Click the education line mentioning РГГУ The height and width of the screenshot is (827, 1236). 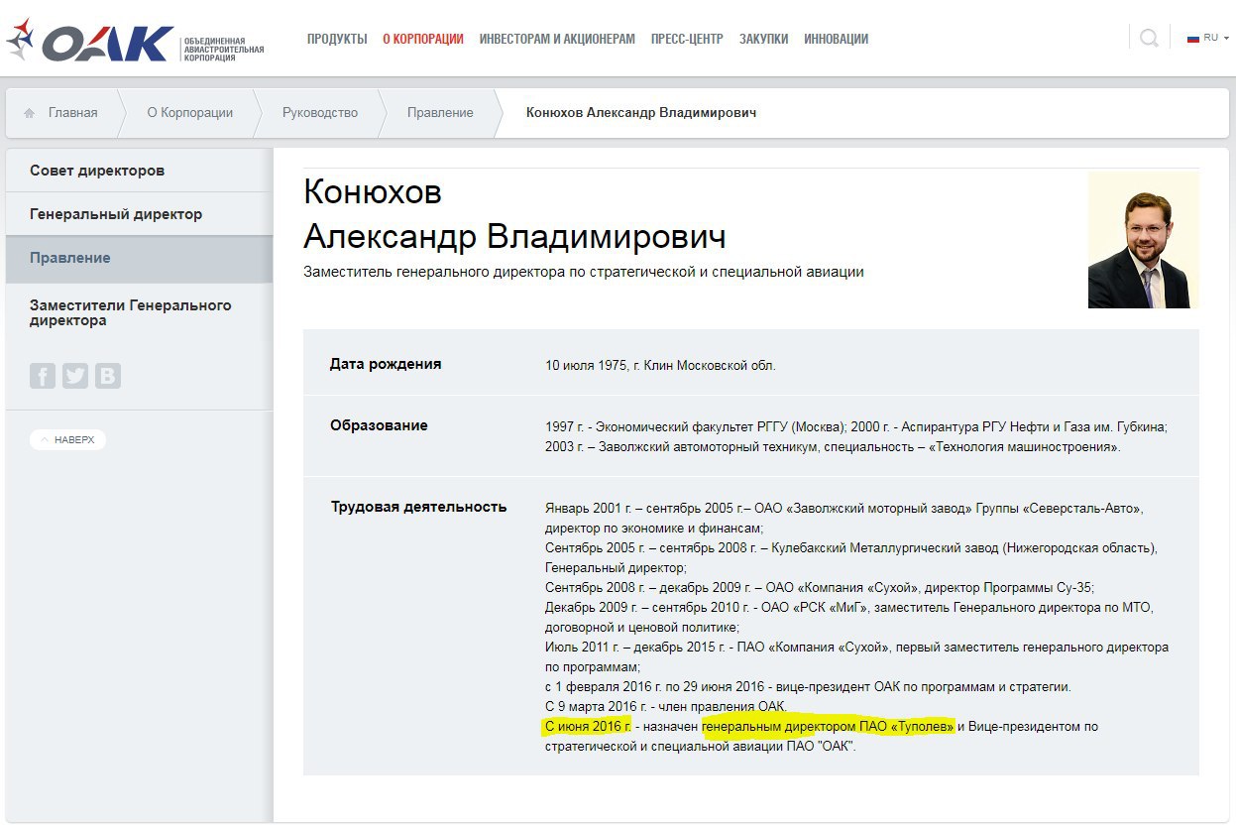tap(856, 427)
